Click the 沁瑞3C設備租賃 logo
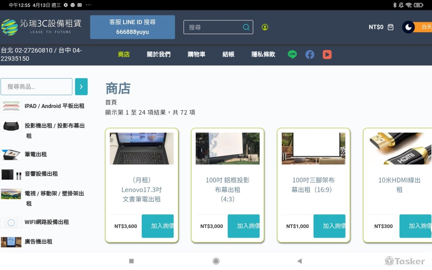This screenshot has height=270, width=432. tap(41, 26)
